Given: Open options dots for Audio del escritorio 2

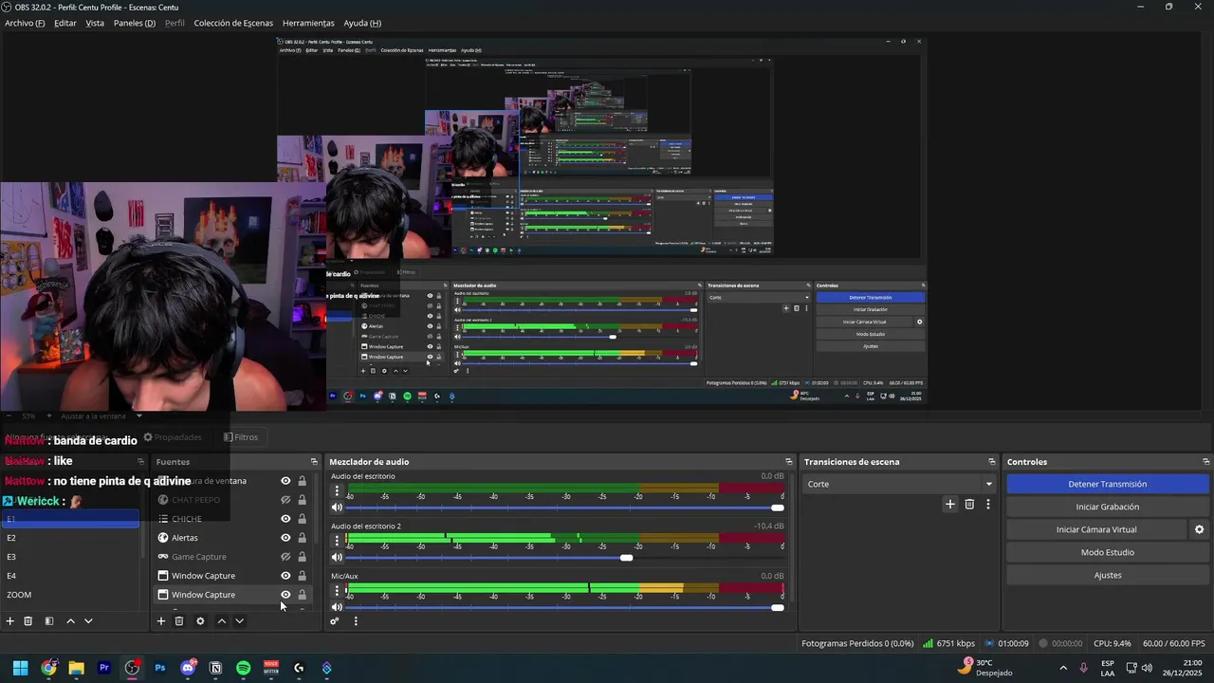Looking at the screenshot, I should 337,541.
